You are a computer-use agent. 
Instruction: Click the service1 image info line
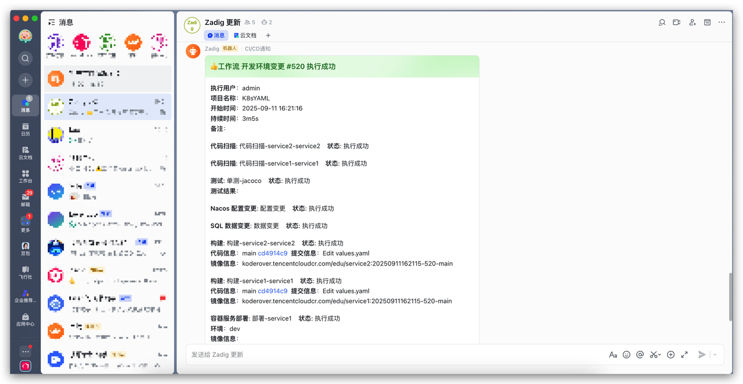331,302
